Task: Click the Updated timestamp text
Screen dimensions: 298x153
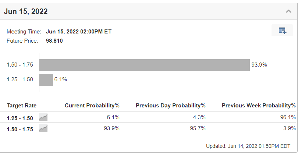Action: pyautogui.click(x=248, y=146)
